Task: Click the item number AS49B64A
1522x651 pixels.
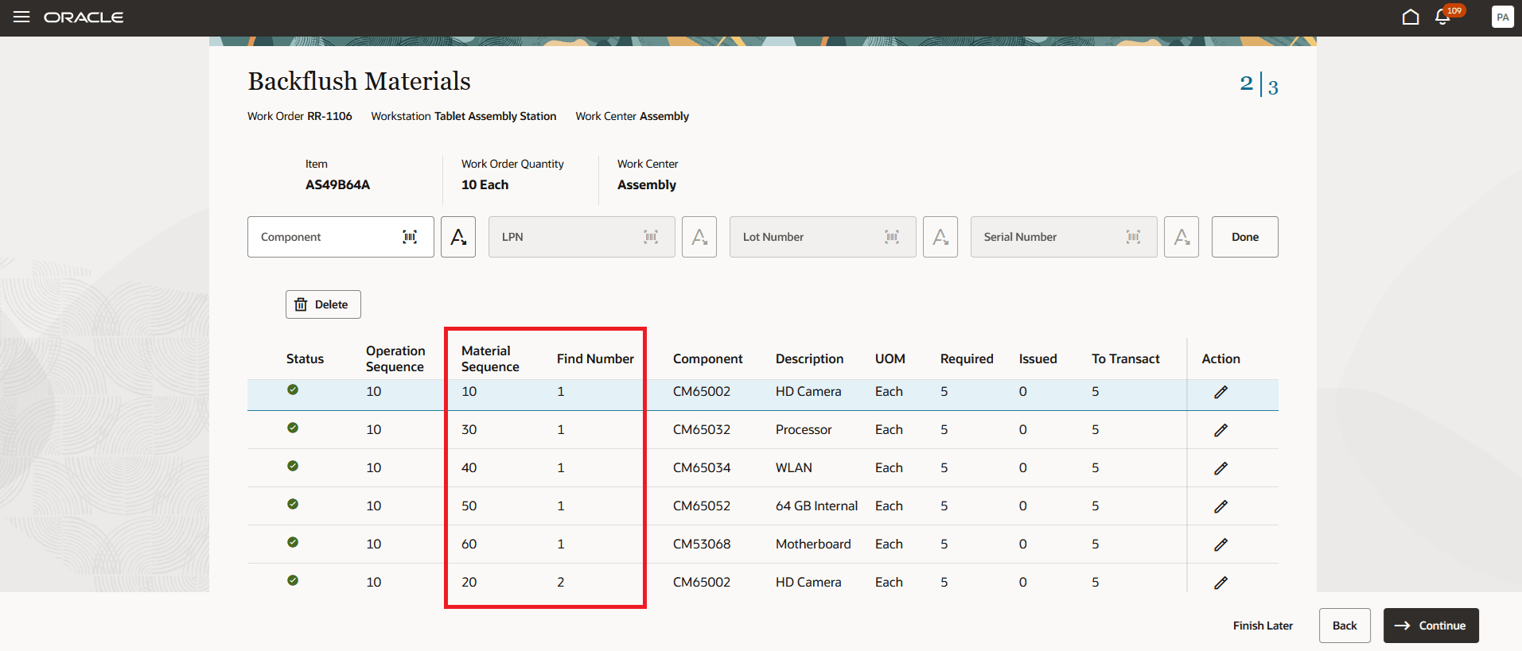Action: coord(337,184)
